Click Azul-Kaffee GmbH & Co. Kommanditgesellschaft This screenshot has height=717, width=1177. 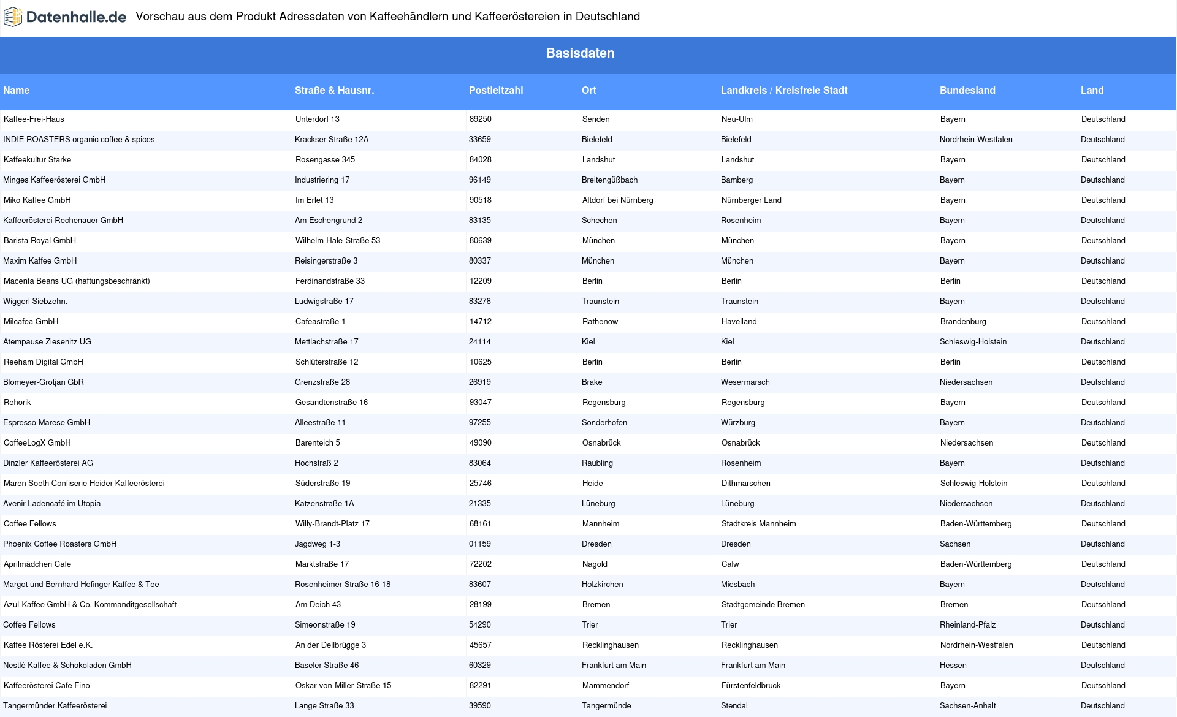coord(90,605)
